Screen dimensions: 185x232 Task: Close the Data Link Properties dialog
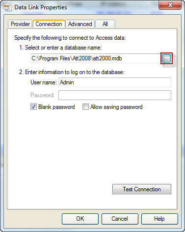pyautogui.click(x=170, y=5)
